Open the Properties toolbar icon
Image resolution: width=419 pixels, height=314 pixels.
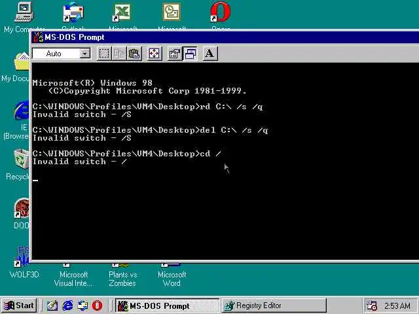click(x=175, y=54)
